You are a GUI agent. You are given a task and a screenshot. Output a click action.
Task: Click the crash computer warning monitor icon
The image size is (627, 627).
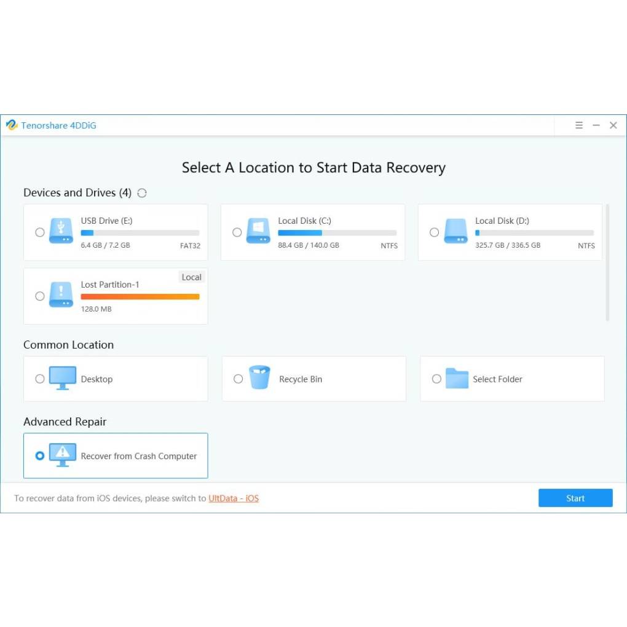click(x=62, y=455)
